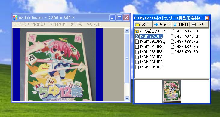This screenshot has width=220, height=117.
Task: Click the preview thumbnail in file browser
Action: [172, 91]
